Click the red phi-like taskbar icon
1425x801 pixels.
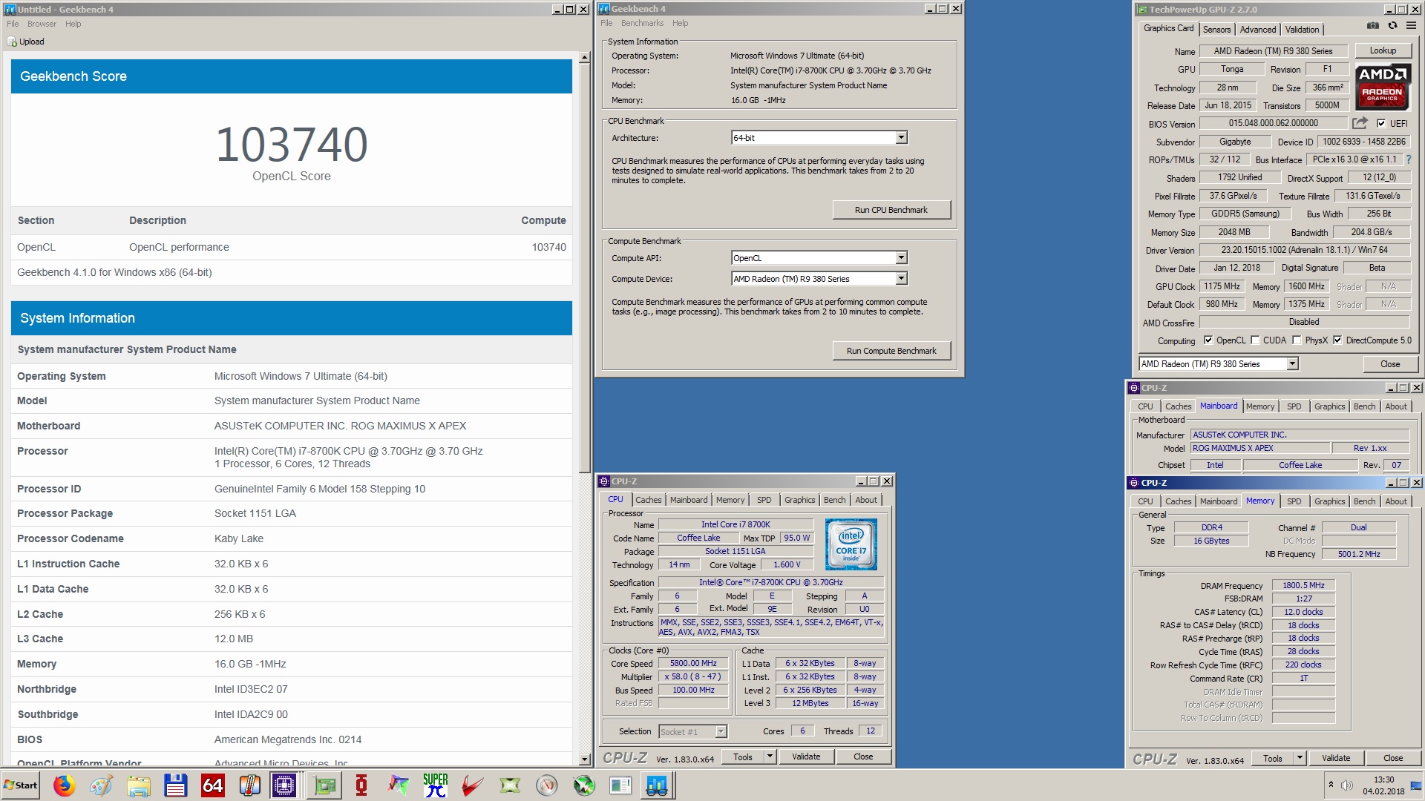(x=361, y=785)
